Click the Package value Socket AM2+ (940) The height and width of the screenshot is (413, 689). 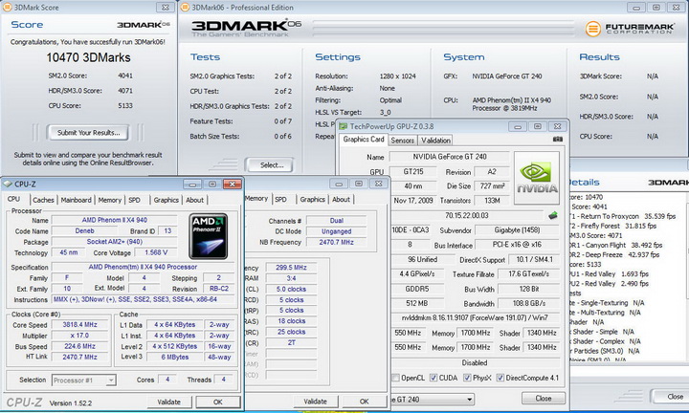pyautogui.click(x=115, y=241)
